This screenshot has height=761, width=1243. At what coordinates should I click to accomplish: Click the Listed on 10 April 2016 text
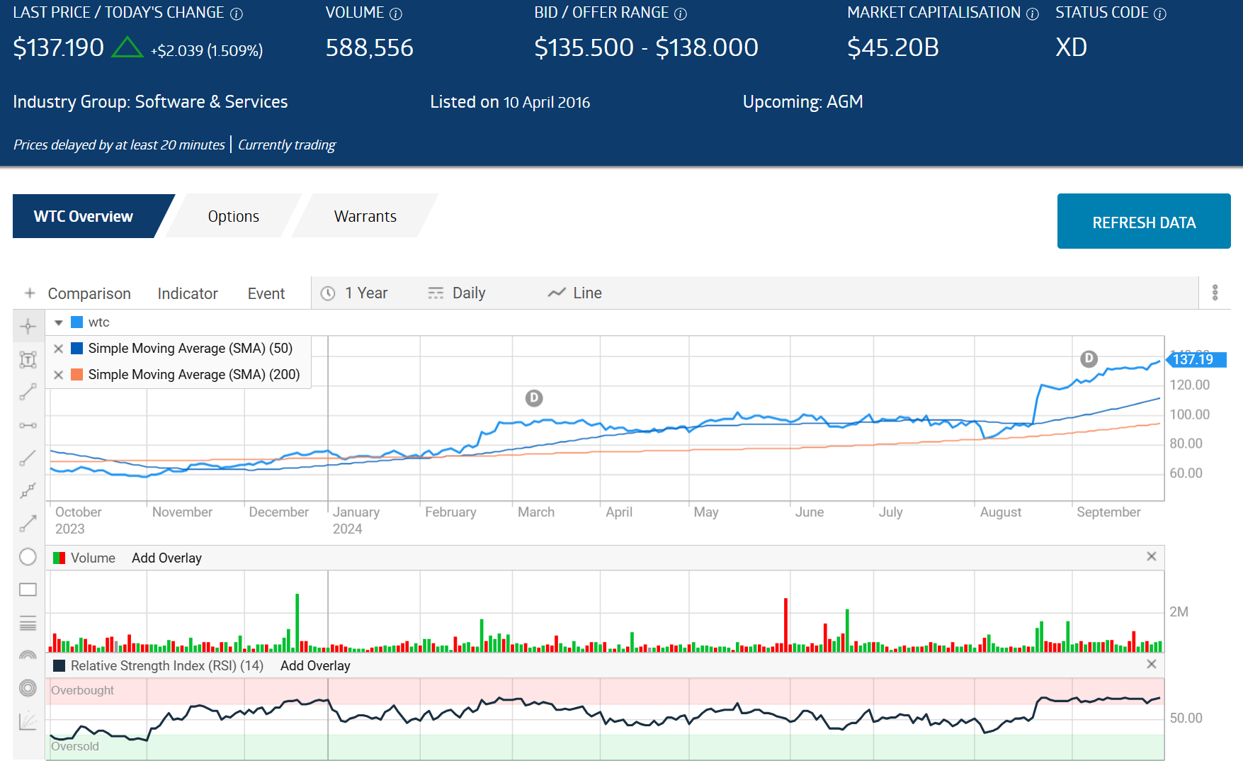point(510,102)
